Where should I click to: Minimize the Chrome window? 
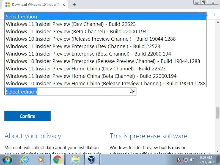(197, 2)
